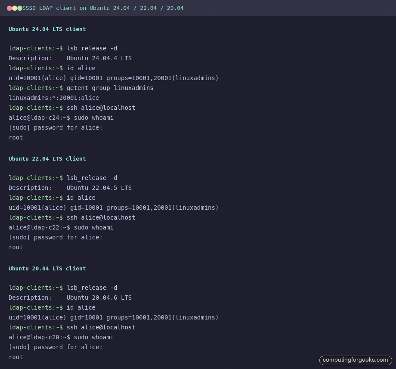The width and height of the screenshot is (396, 369).
Task: Click the root output under first sudo prompt
Action: [15, 137]
